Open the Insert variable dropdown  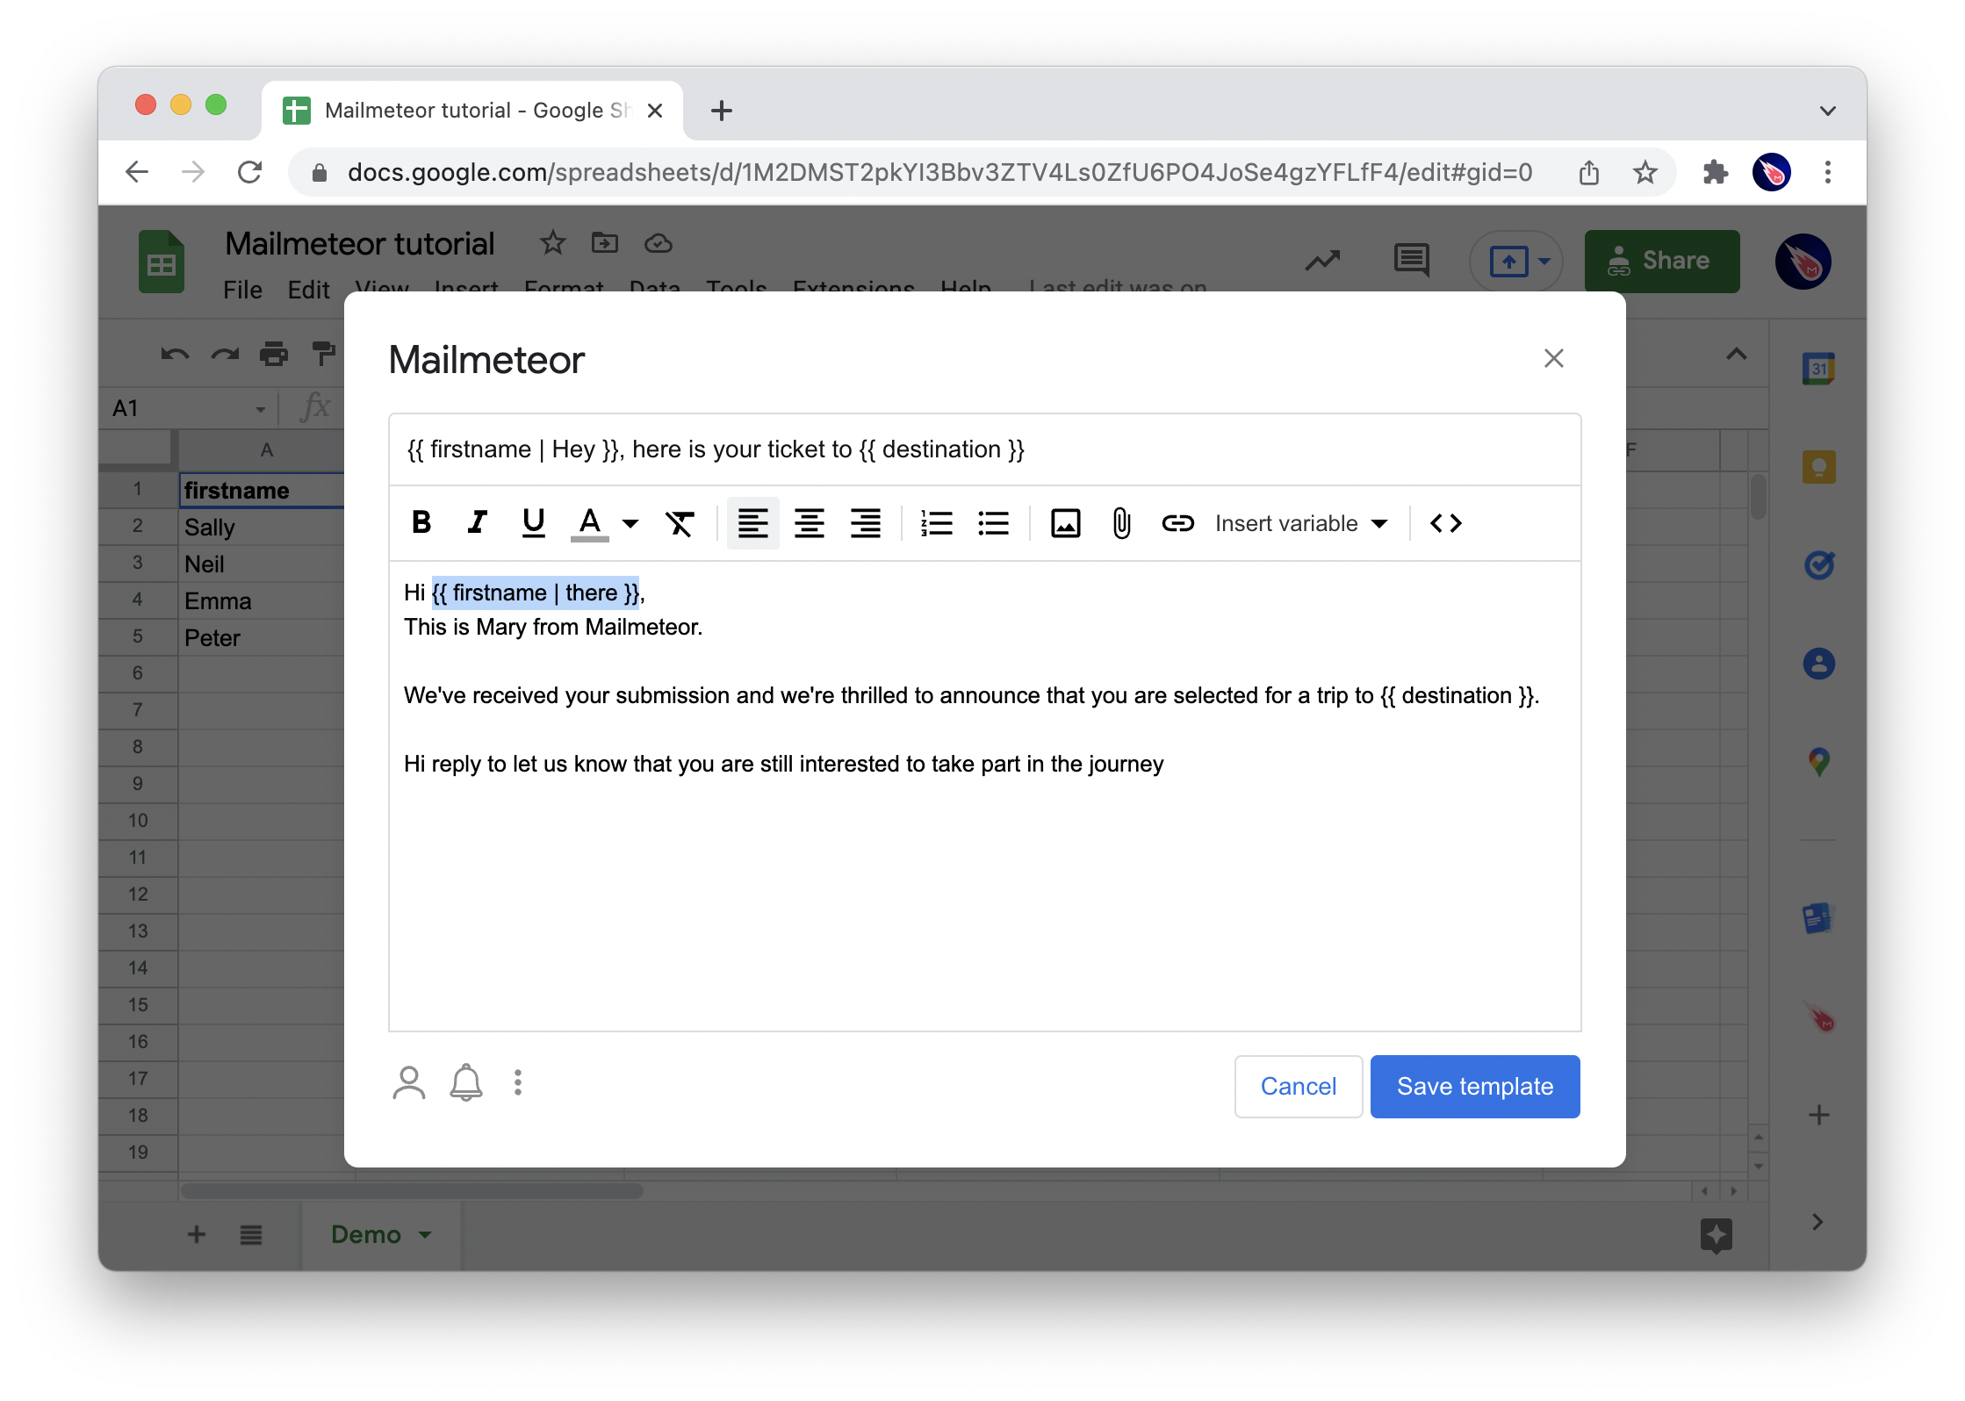point(1300,523)
